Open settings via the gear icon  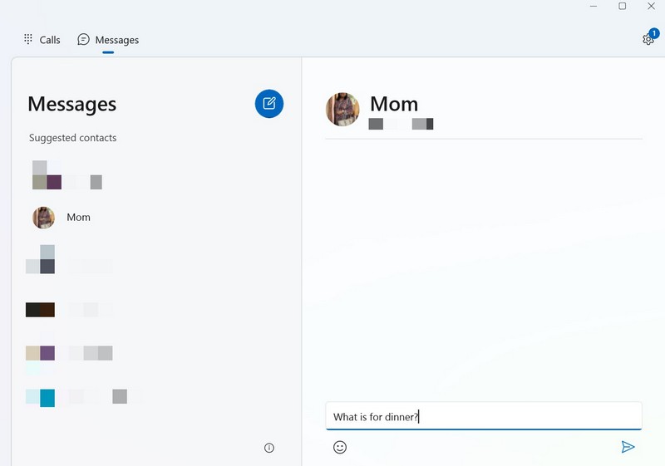click(648, 40)
